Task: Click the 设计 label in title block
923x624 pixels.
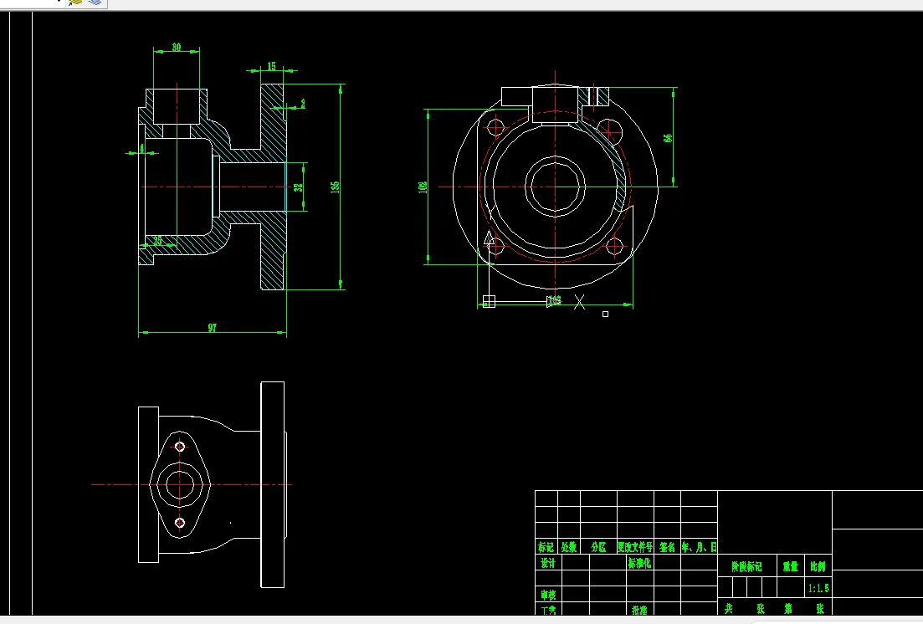Action: click(x=548, y=563)
